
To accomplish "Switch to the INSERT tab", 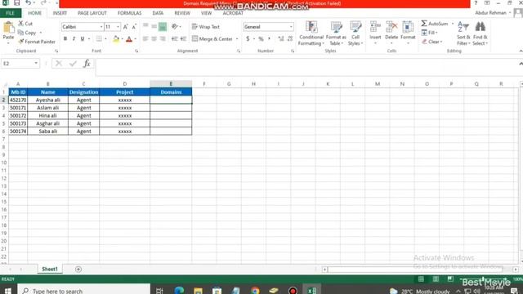I will click(x=60, y=13).
